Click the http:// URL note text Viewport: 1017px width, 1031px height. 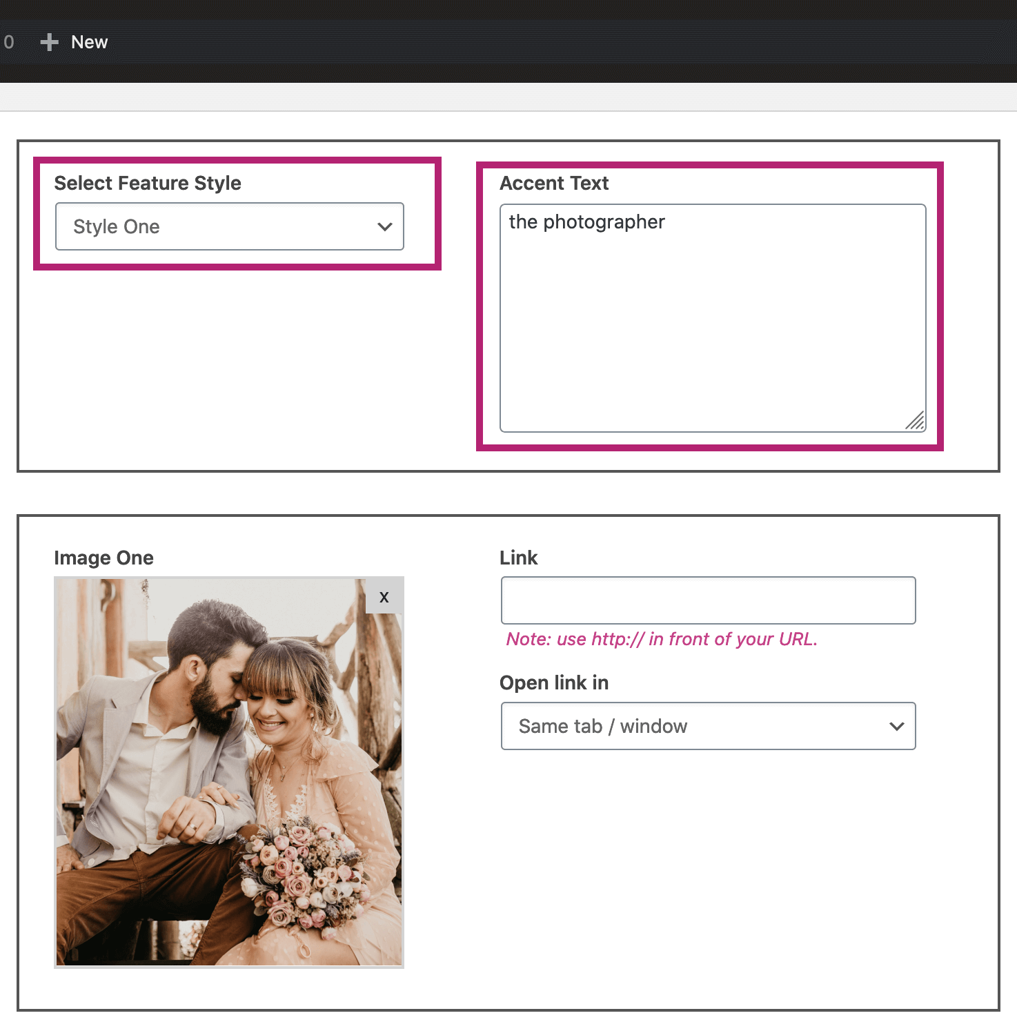point(661,639)
